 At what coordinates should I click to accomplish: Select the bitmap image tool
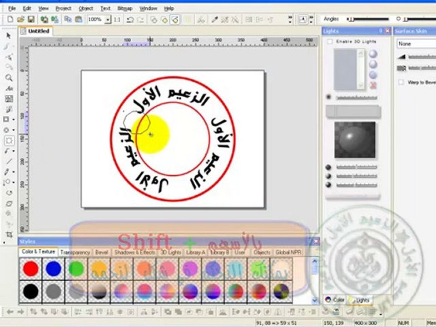[9, 99]
